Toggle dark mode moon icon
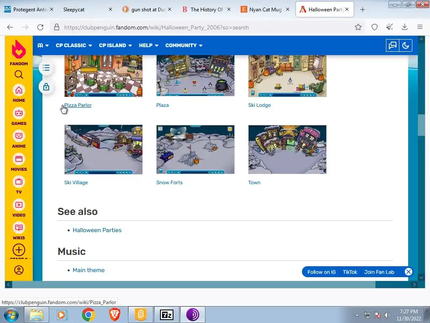 [406, 45]
